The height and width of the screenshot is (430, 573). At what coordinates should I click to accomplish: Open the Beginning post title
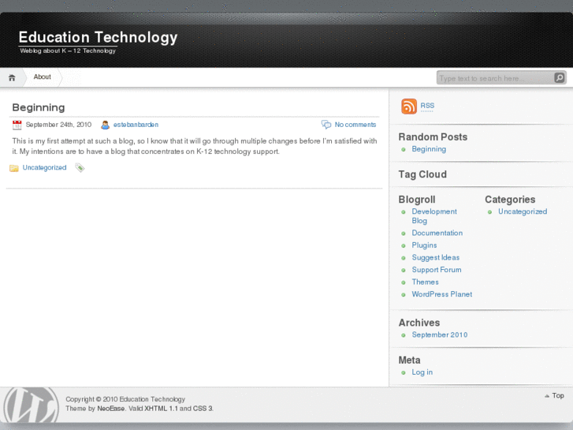[39, 107]
